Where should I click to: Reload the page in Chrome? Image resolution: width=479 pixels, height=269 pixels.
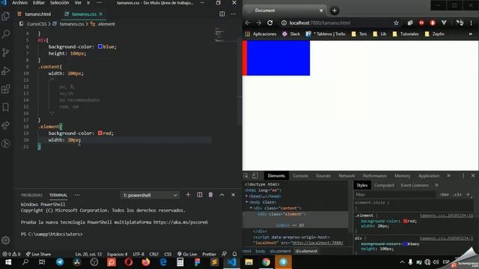coord(270,23)
